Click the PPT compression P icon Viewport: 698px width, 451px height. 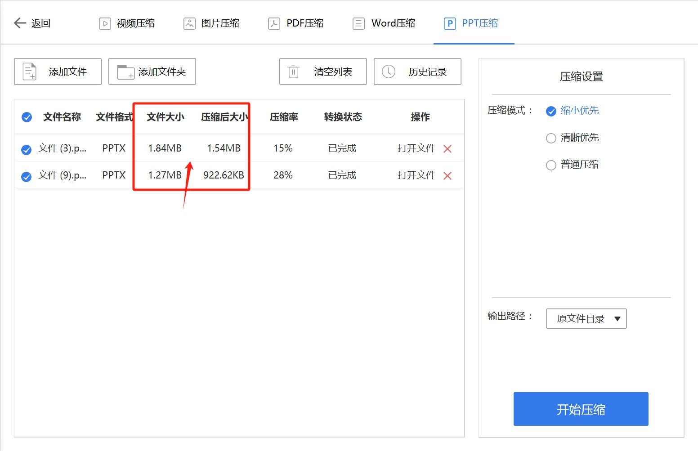(x=450, y=23)
